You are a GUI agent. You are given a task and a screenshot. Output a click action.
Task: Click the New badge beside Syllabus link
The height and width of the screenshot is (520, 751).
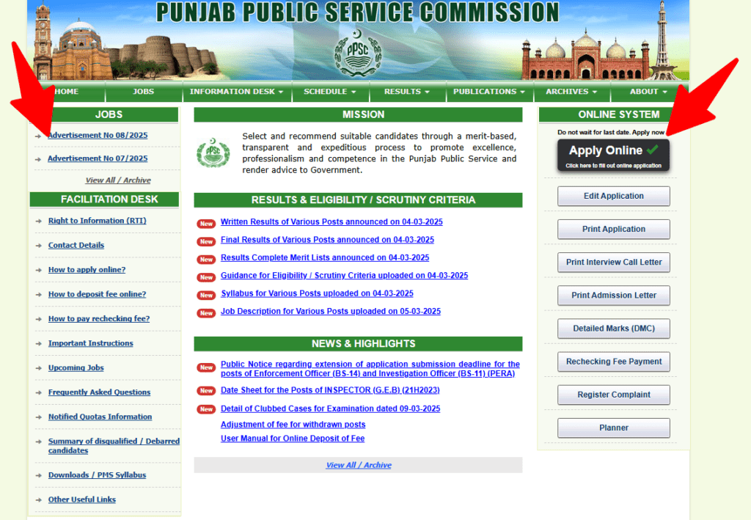click(206, 295)
